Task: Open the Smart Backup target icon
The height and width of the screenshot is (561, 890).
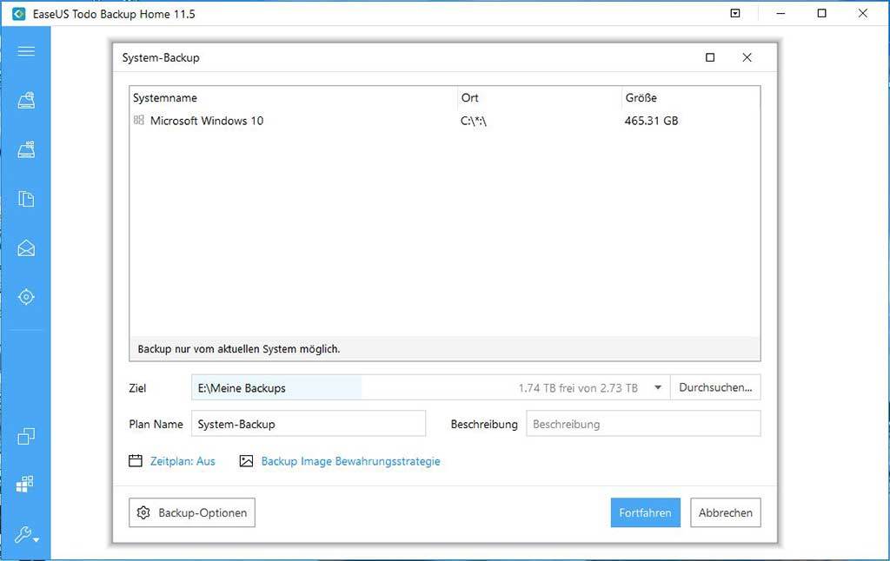Action: click(x=26, y=297)
